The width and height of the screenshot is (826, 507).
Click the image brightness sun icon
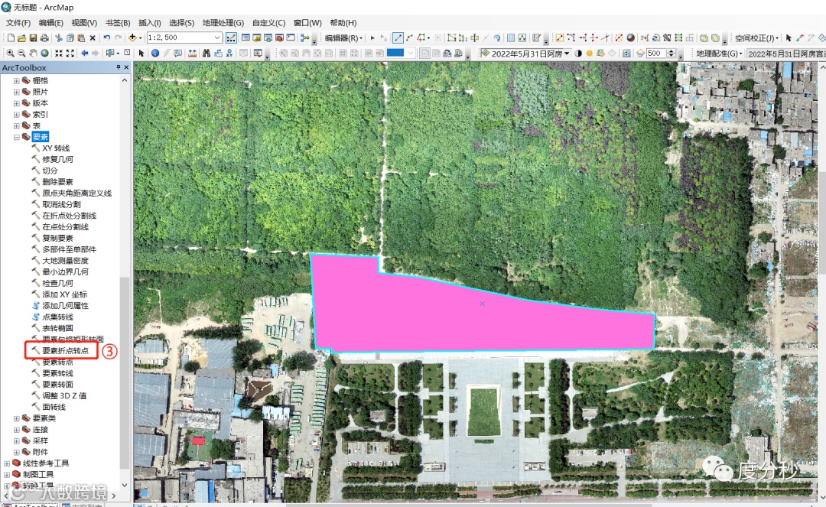pos(590,54)
